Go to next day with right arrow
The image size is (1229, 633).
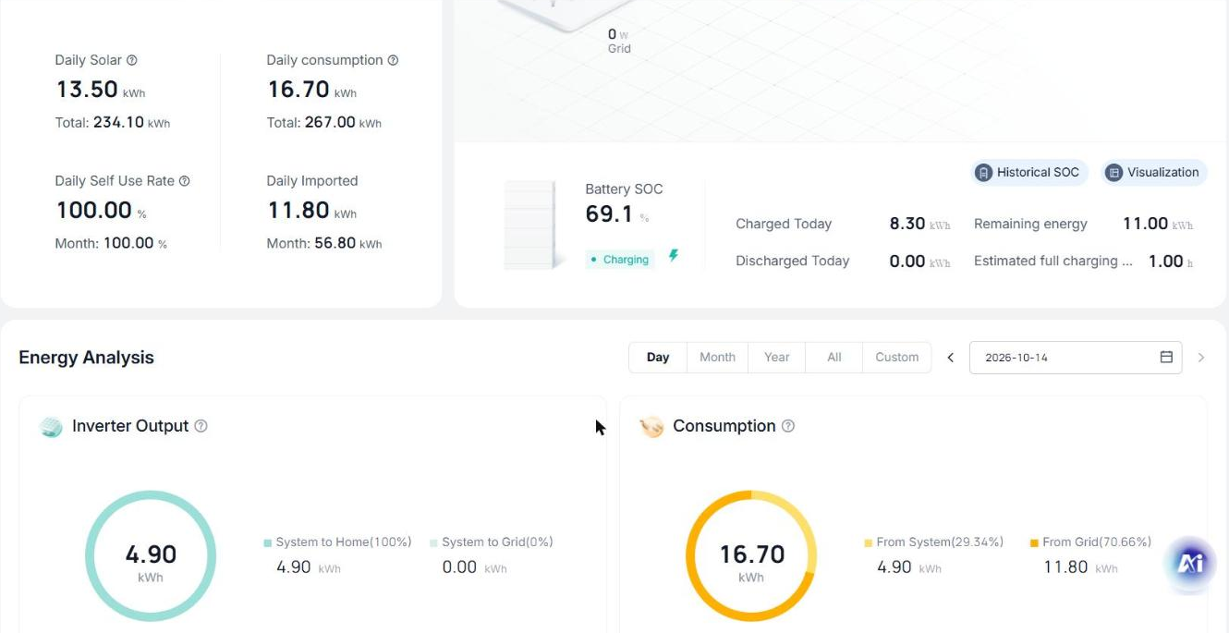1201,358
